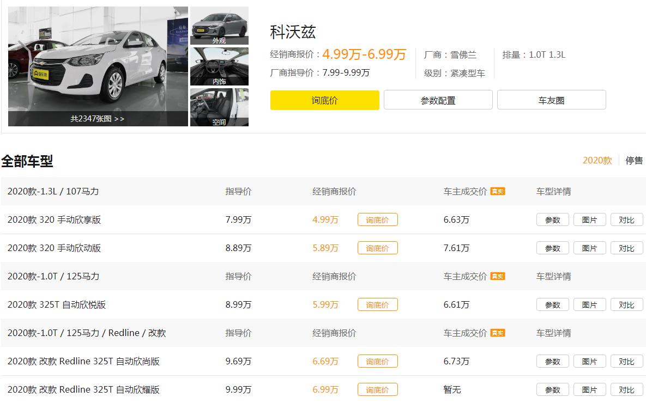646x403 pixels.
Task: Click 图片 for 325T 自动欣悦版
Action: coord(589,304)
